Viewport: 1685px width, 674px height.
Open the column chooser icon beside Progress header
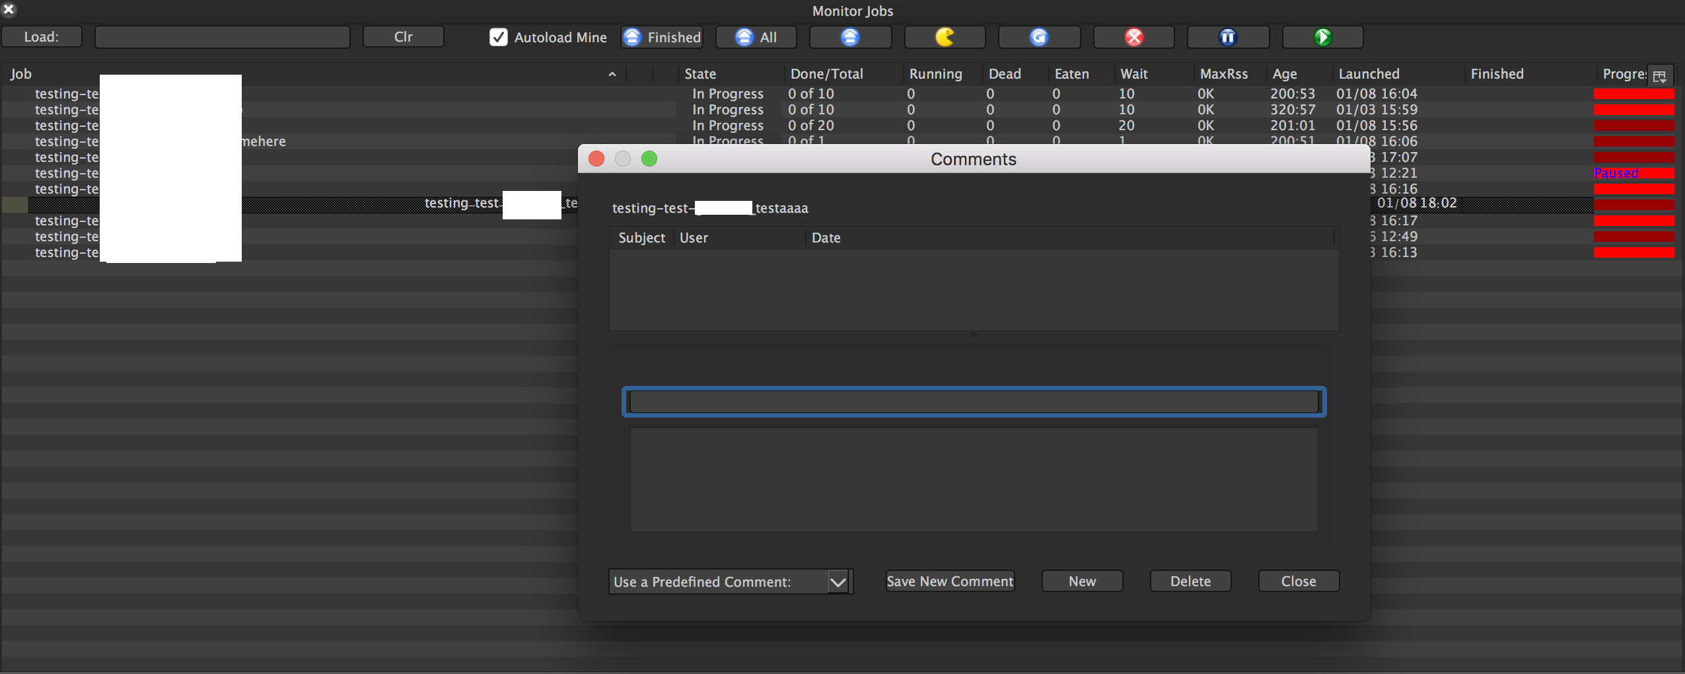pos(1660,75)
